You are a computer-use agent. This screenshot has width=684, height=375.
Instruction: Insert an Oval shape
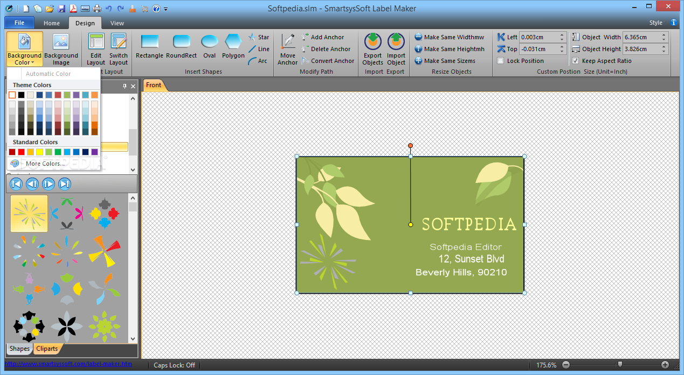point(210,46)
